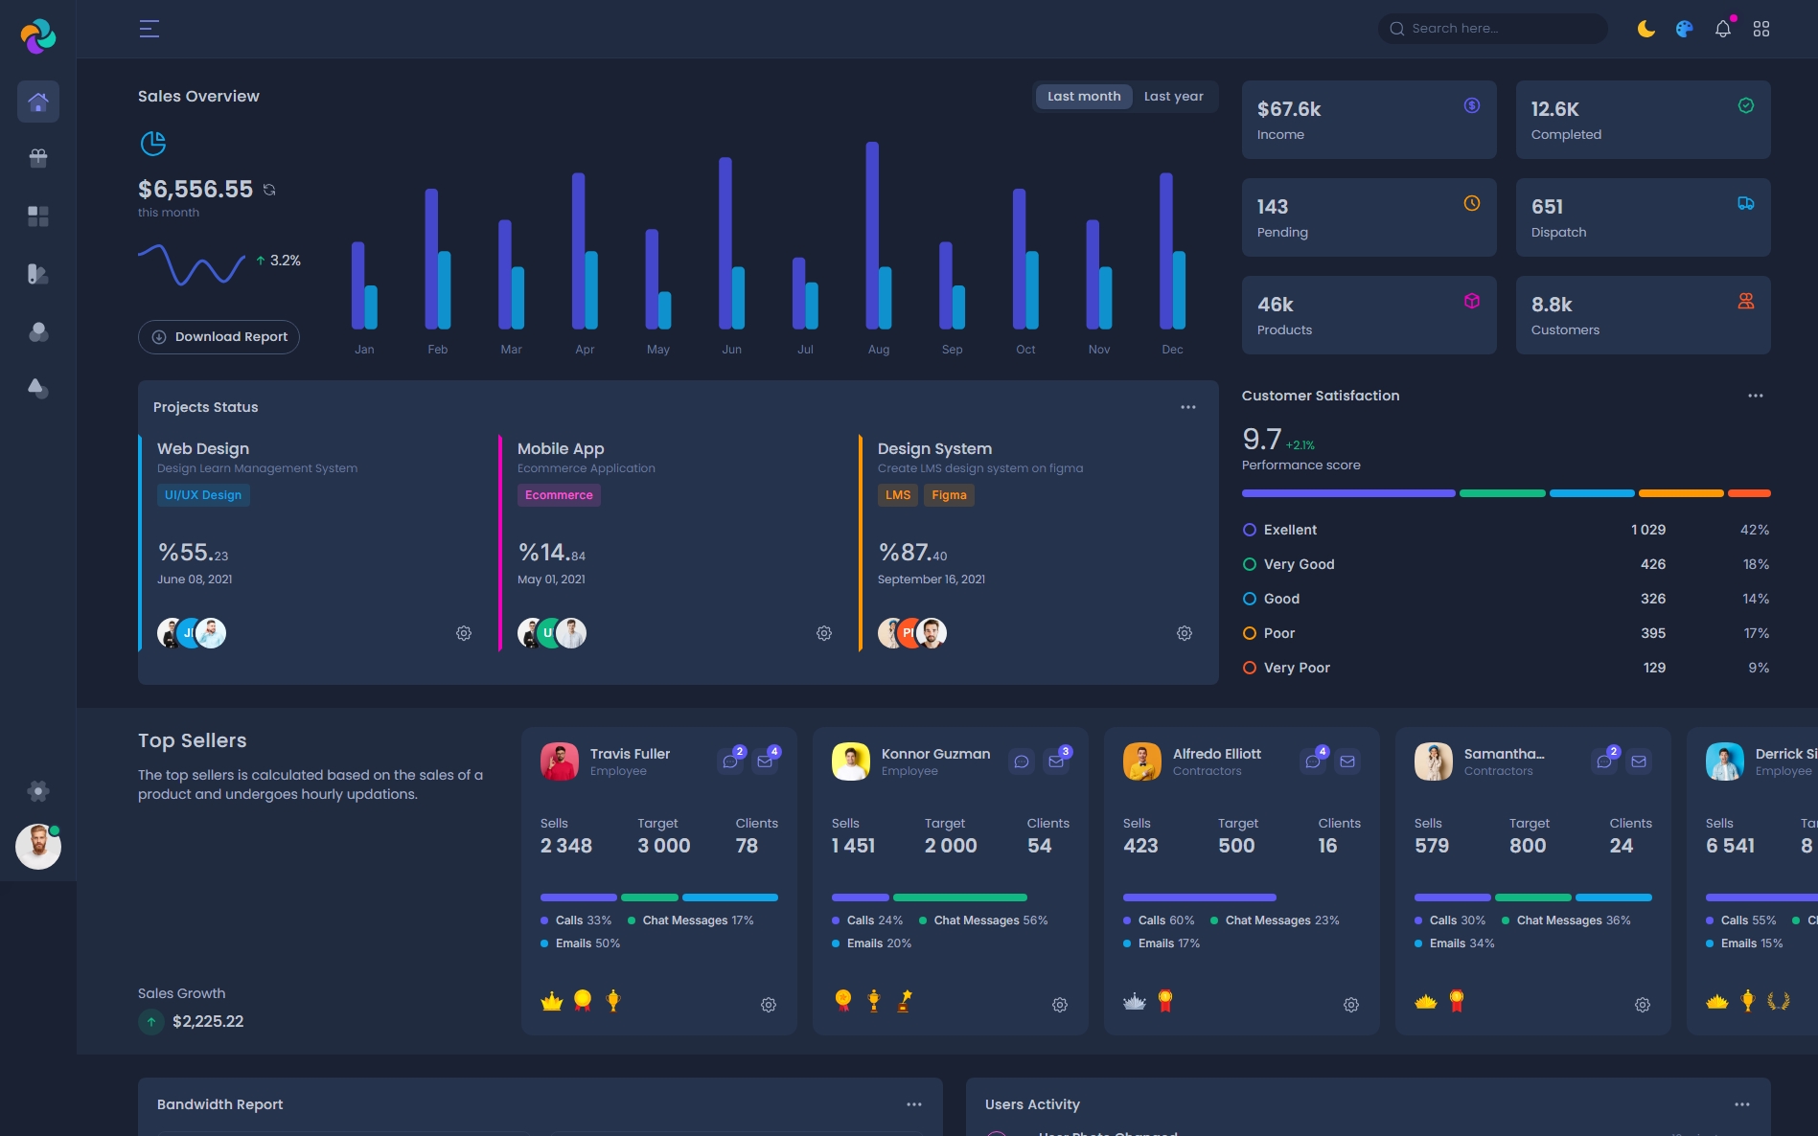Click Alfredo Elliott calls progress bar
This screenshot has height=1136, width=1818.
1200,897
